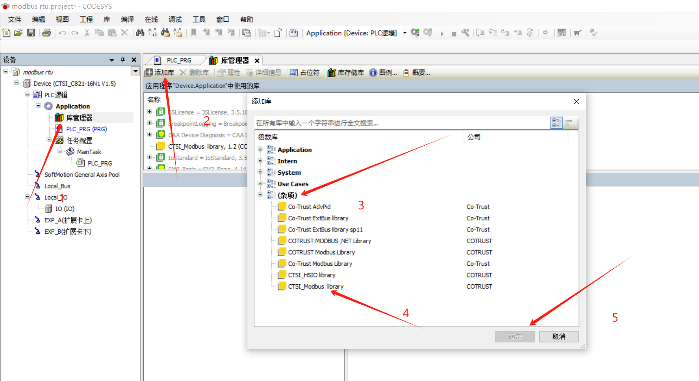Viewport: 699px width, 381px height.
Task: Open the 视图 menu
Action: pos(62,20)
